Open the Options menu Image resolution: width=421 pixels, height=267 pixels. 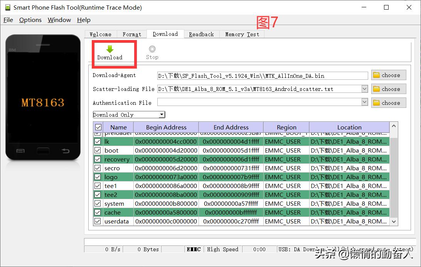coord(30,20)
